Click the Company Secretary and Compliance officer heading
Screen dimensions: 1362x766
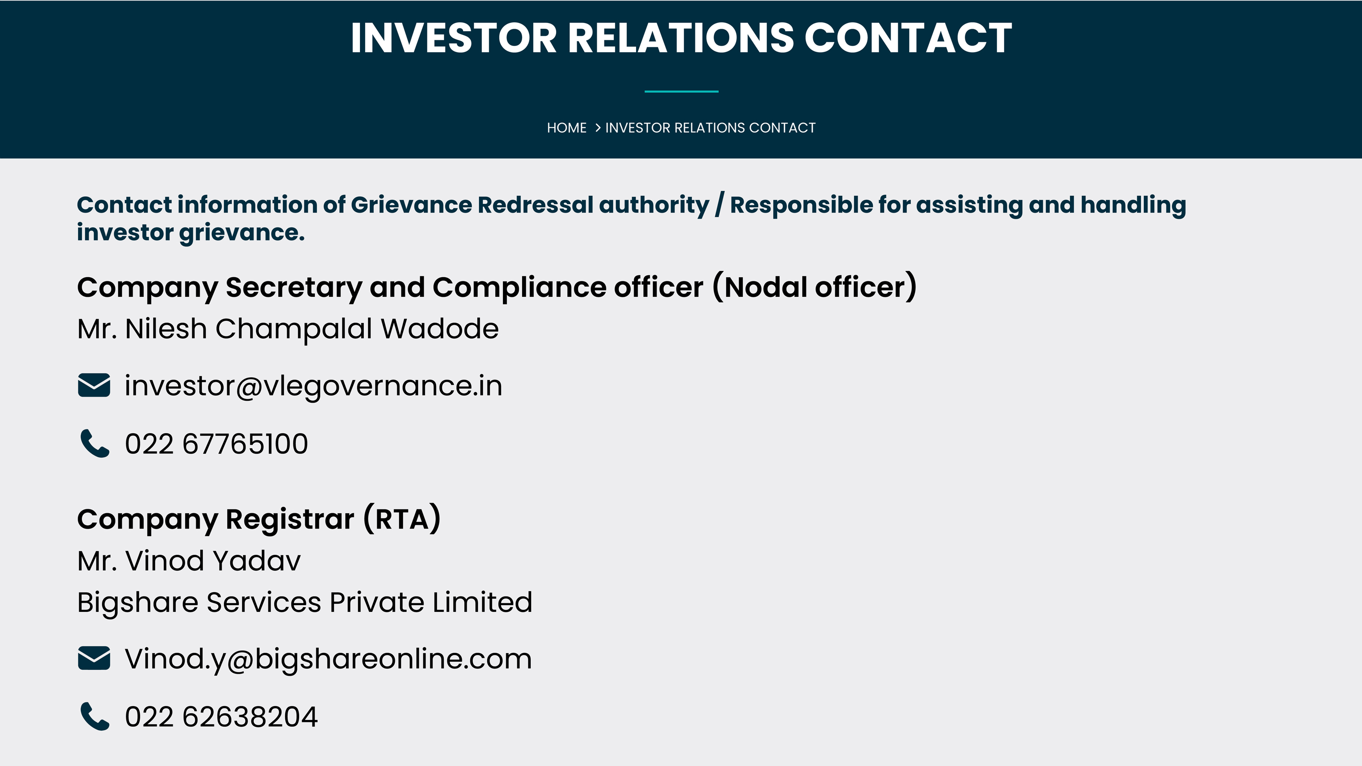pos(496,287)
